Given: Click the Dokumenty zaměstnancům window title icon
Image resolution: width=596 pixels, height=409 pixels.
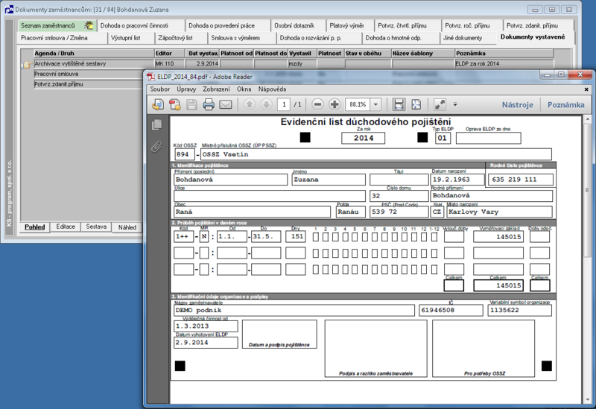Looking at the screenshot, I should point(9,9).
